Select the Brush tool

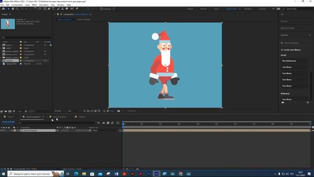tap(58, 9)
